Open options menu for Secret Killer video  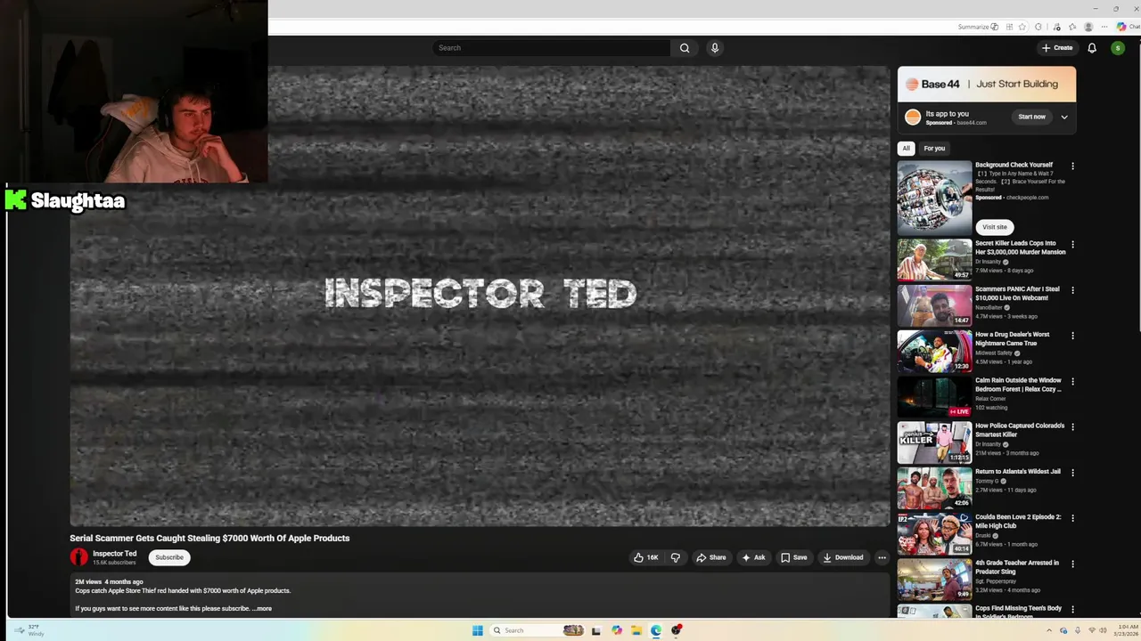(x=1072, y=244)
